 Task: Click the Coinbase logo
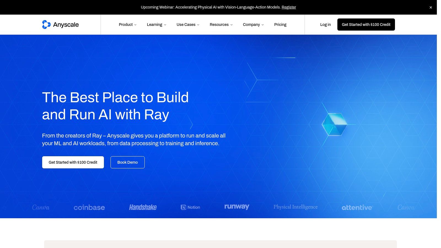89,207
